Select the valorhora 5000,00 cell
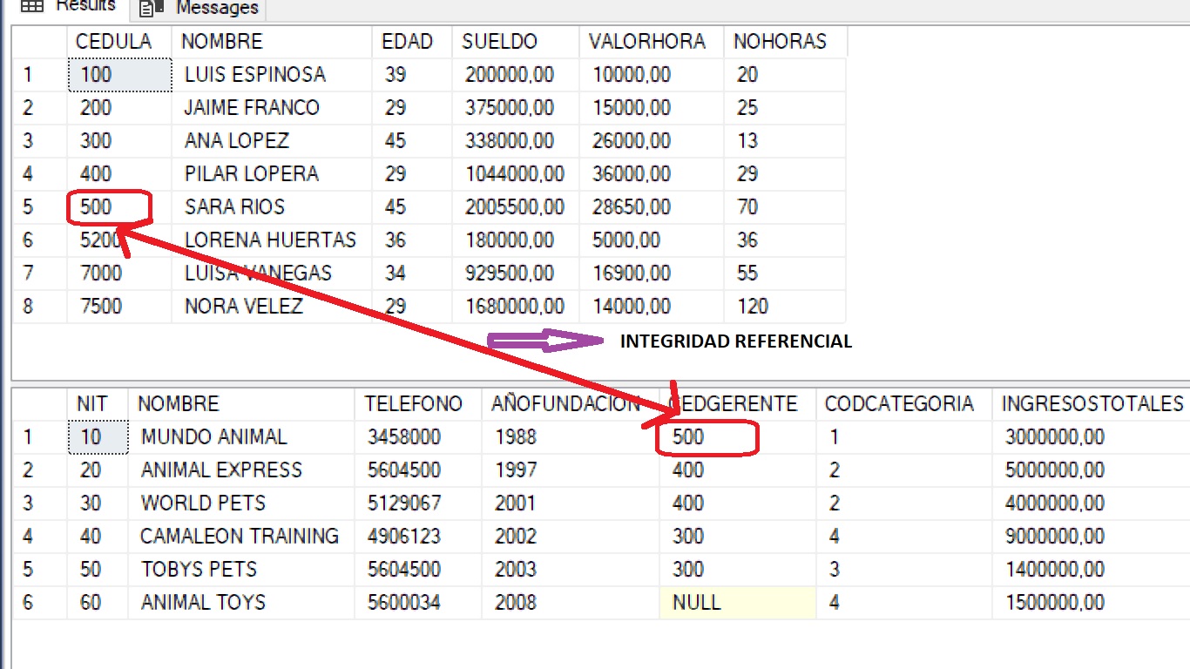This screenshot has height=669, width=1190. (x=652, y=240)
